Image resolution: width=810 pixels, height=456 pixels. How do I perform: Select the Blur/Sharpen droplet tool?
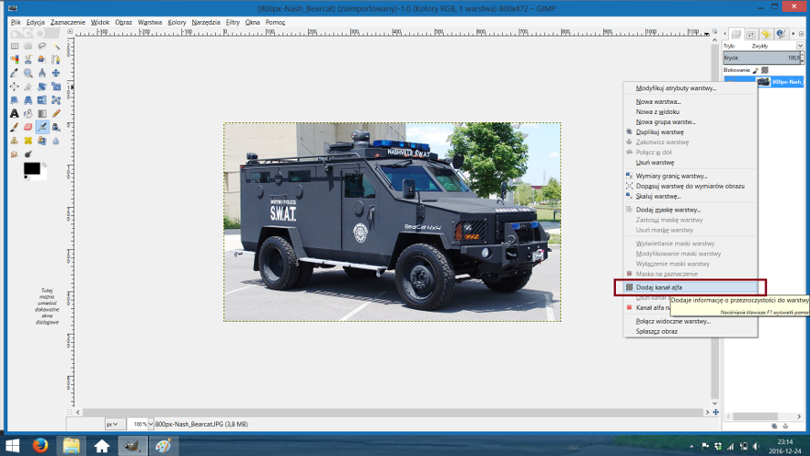pyautogui.click(x=56, y=140)
